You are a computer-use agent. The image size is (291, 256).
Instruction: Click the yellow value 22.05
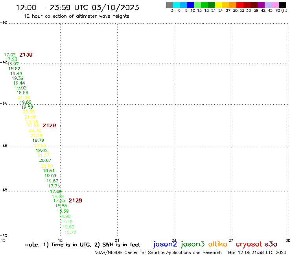pyautogui.click(x=29, y=112)
